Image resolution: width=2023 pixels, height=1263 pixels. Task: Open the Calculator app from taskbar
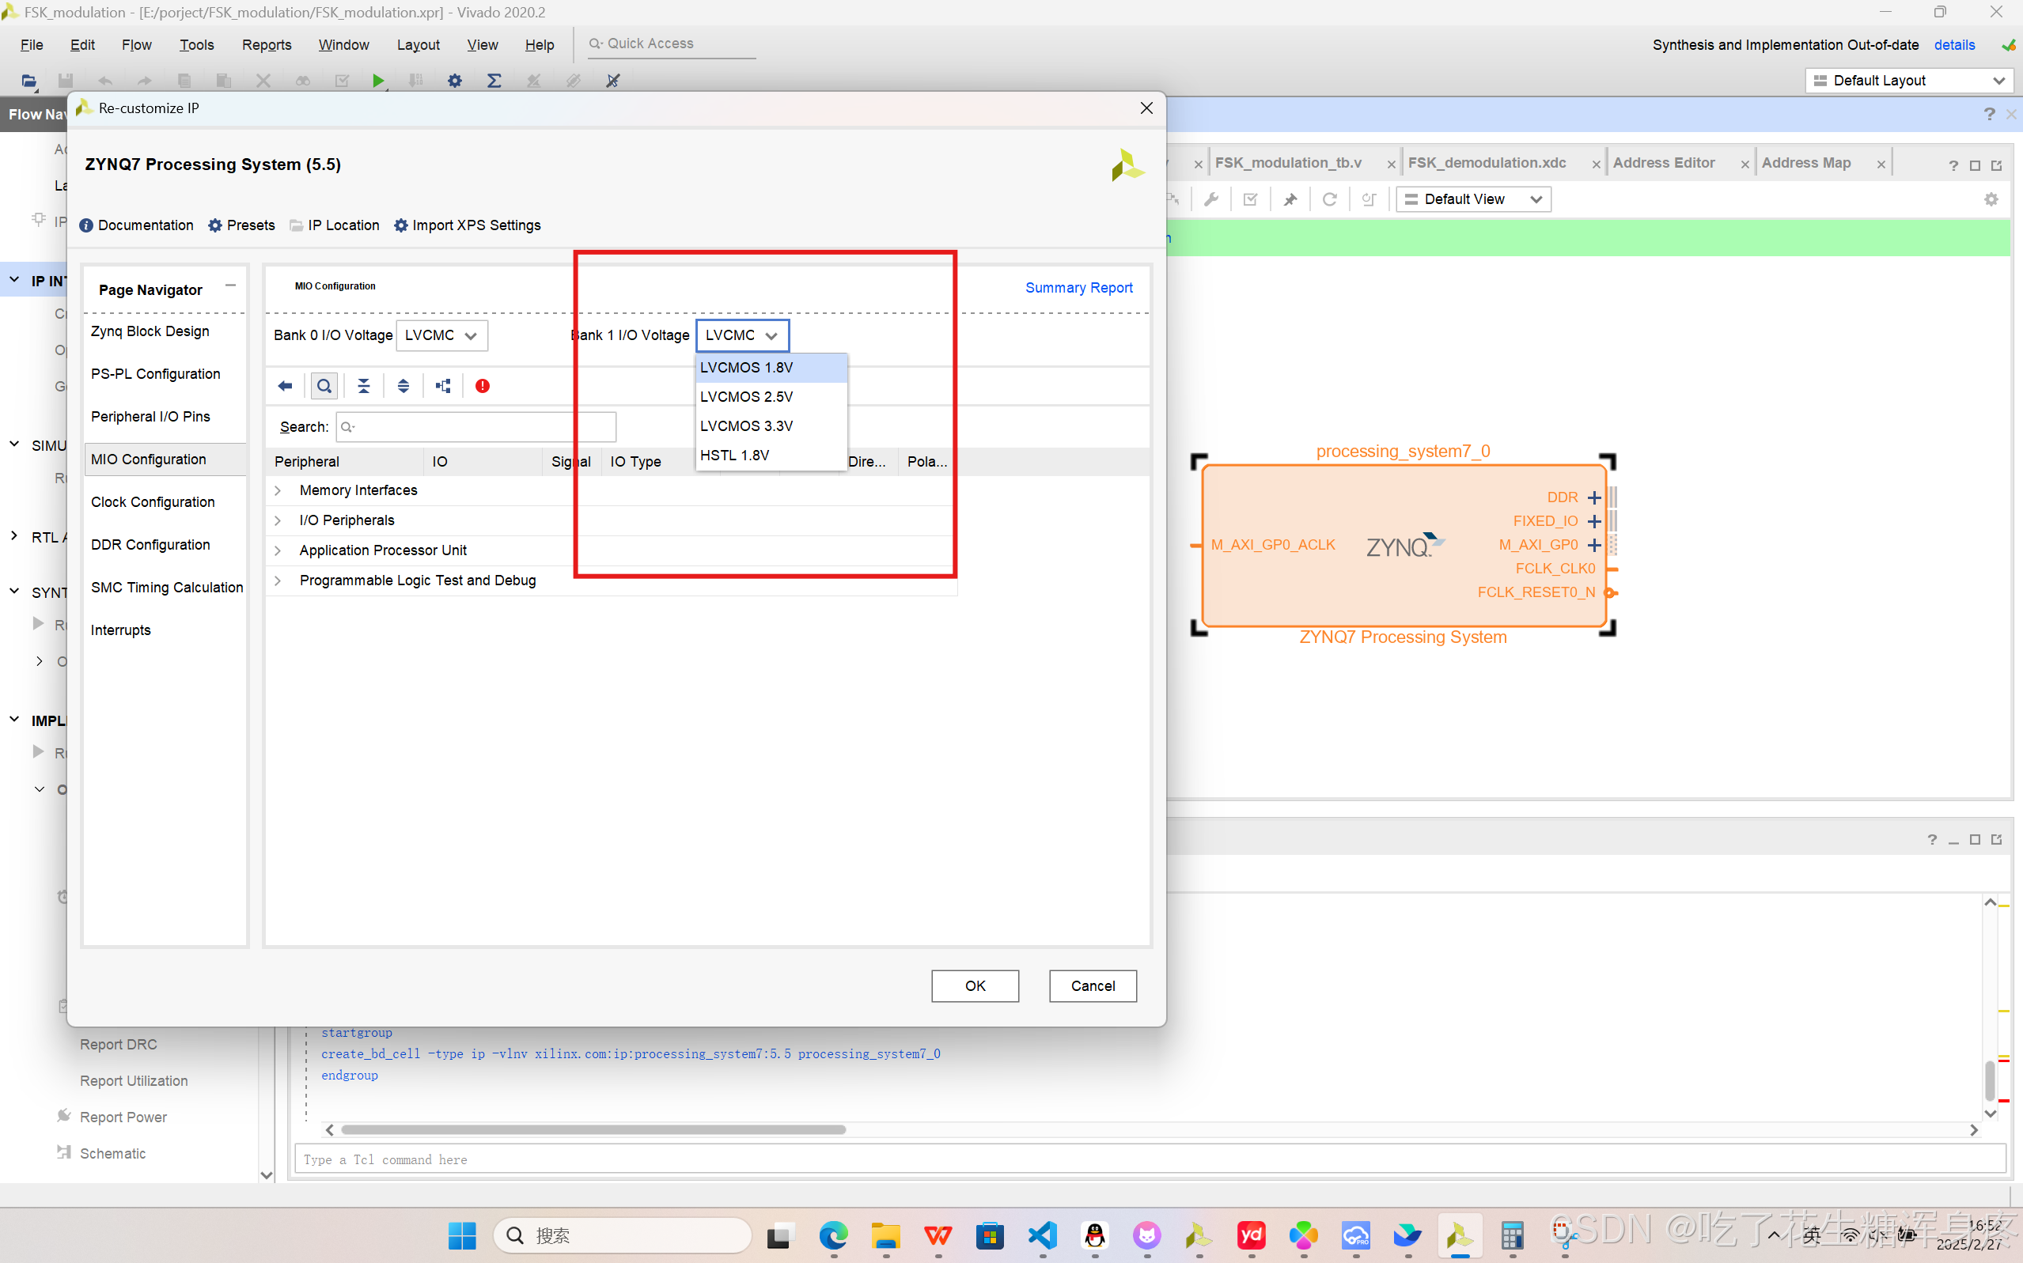click(1513, 1235)
